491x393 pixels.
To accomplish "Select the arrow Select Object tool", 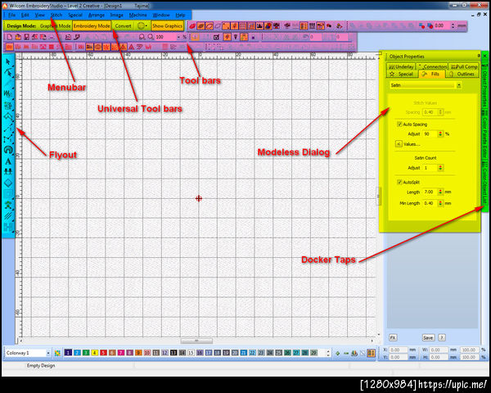I will [8, 62].
